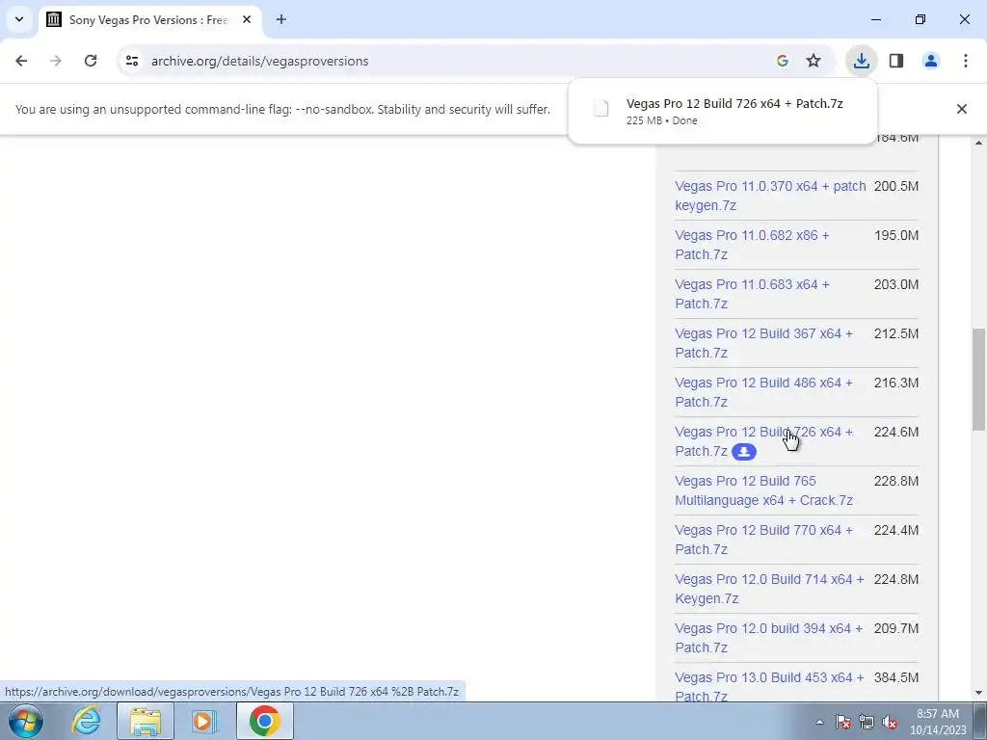
Task: Click the 224.4M file size text
Action: tap(896, 531)
